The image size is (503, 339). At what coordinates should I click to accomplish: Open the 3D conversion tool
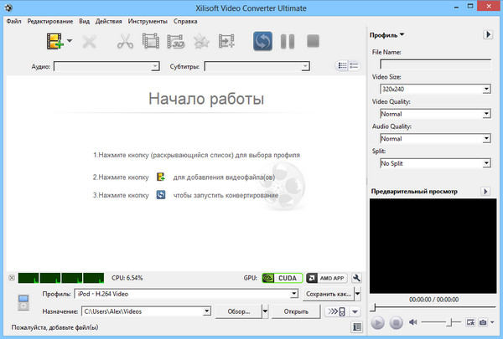176,40
